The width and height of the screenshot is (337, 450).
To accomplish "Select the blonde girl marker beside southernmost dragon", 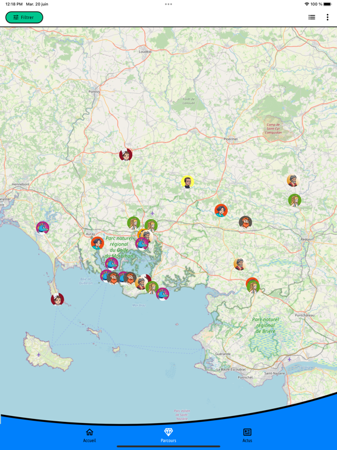I will click(x=152, y=287).
